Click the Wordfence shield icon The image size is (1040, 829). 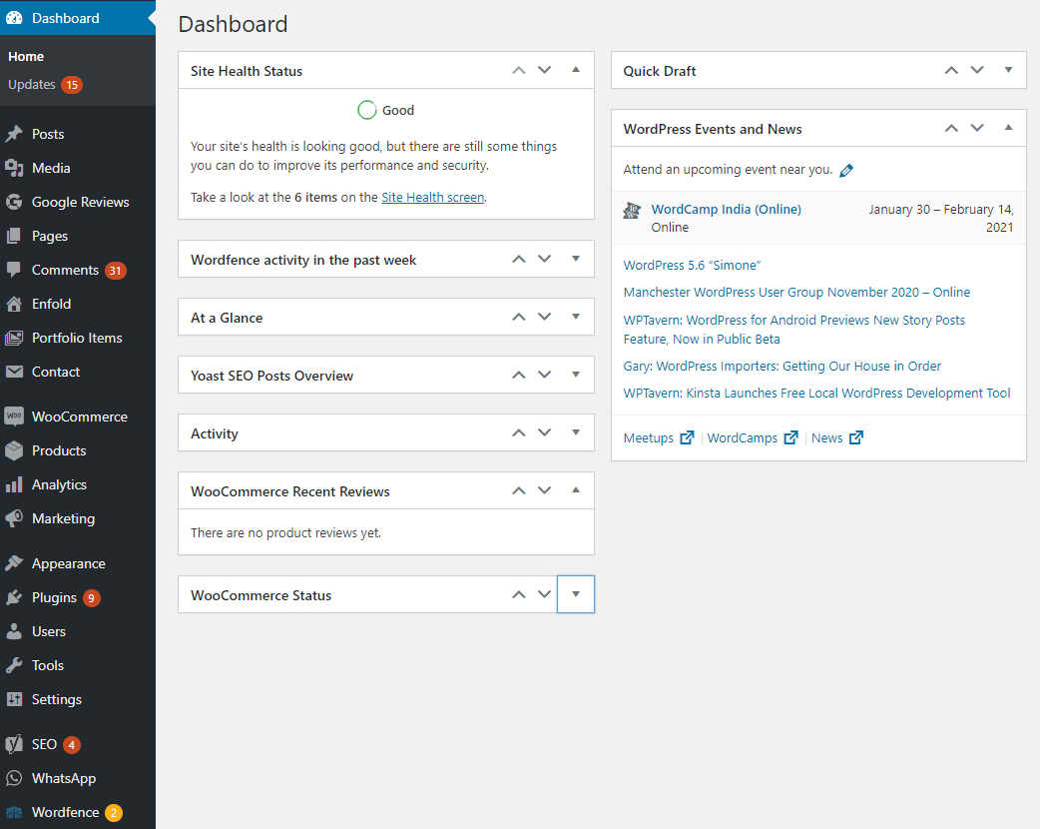tap(14, 812)
